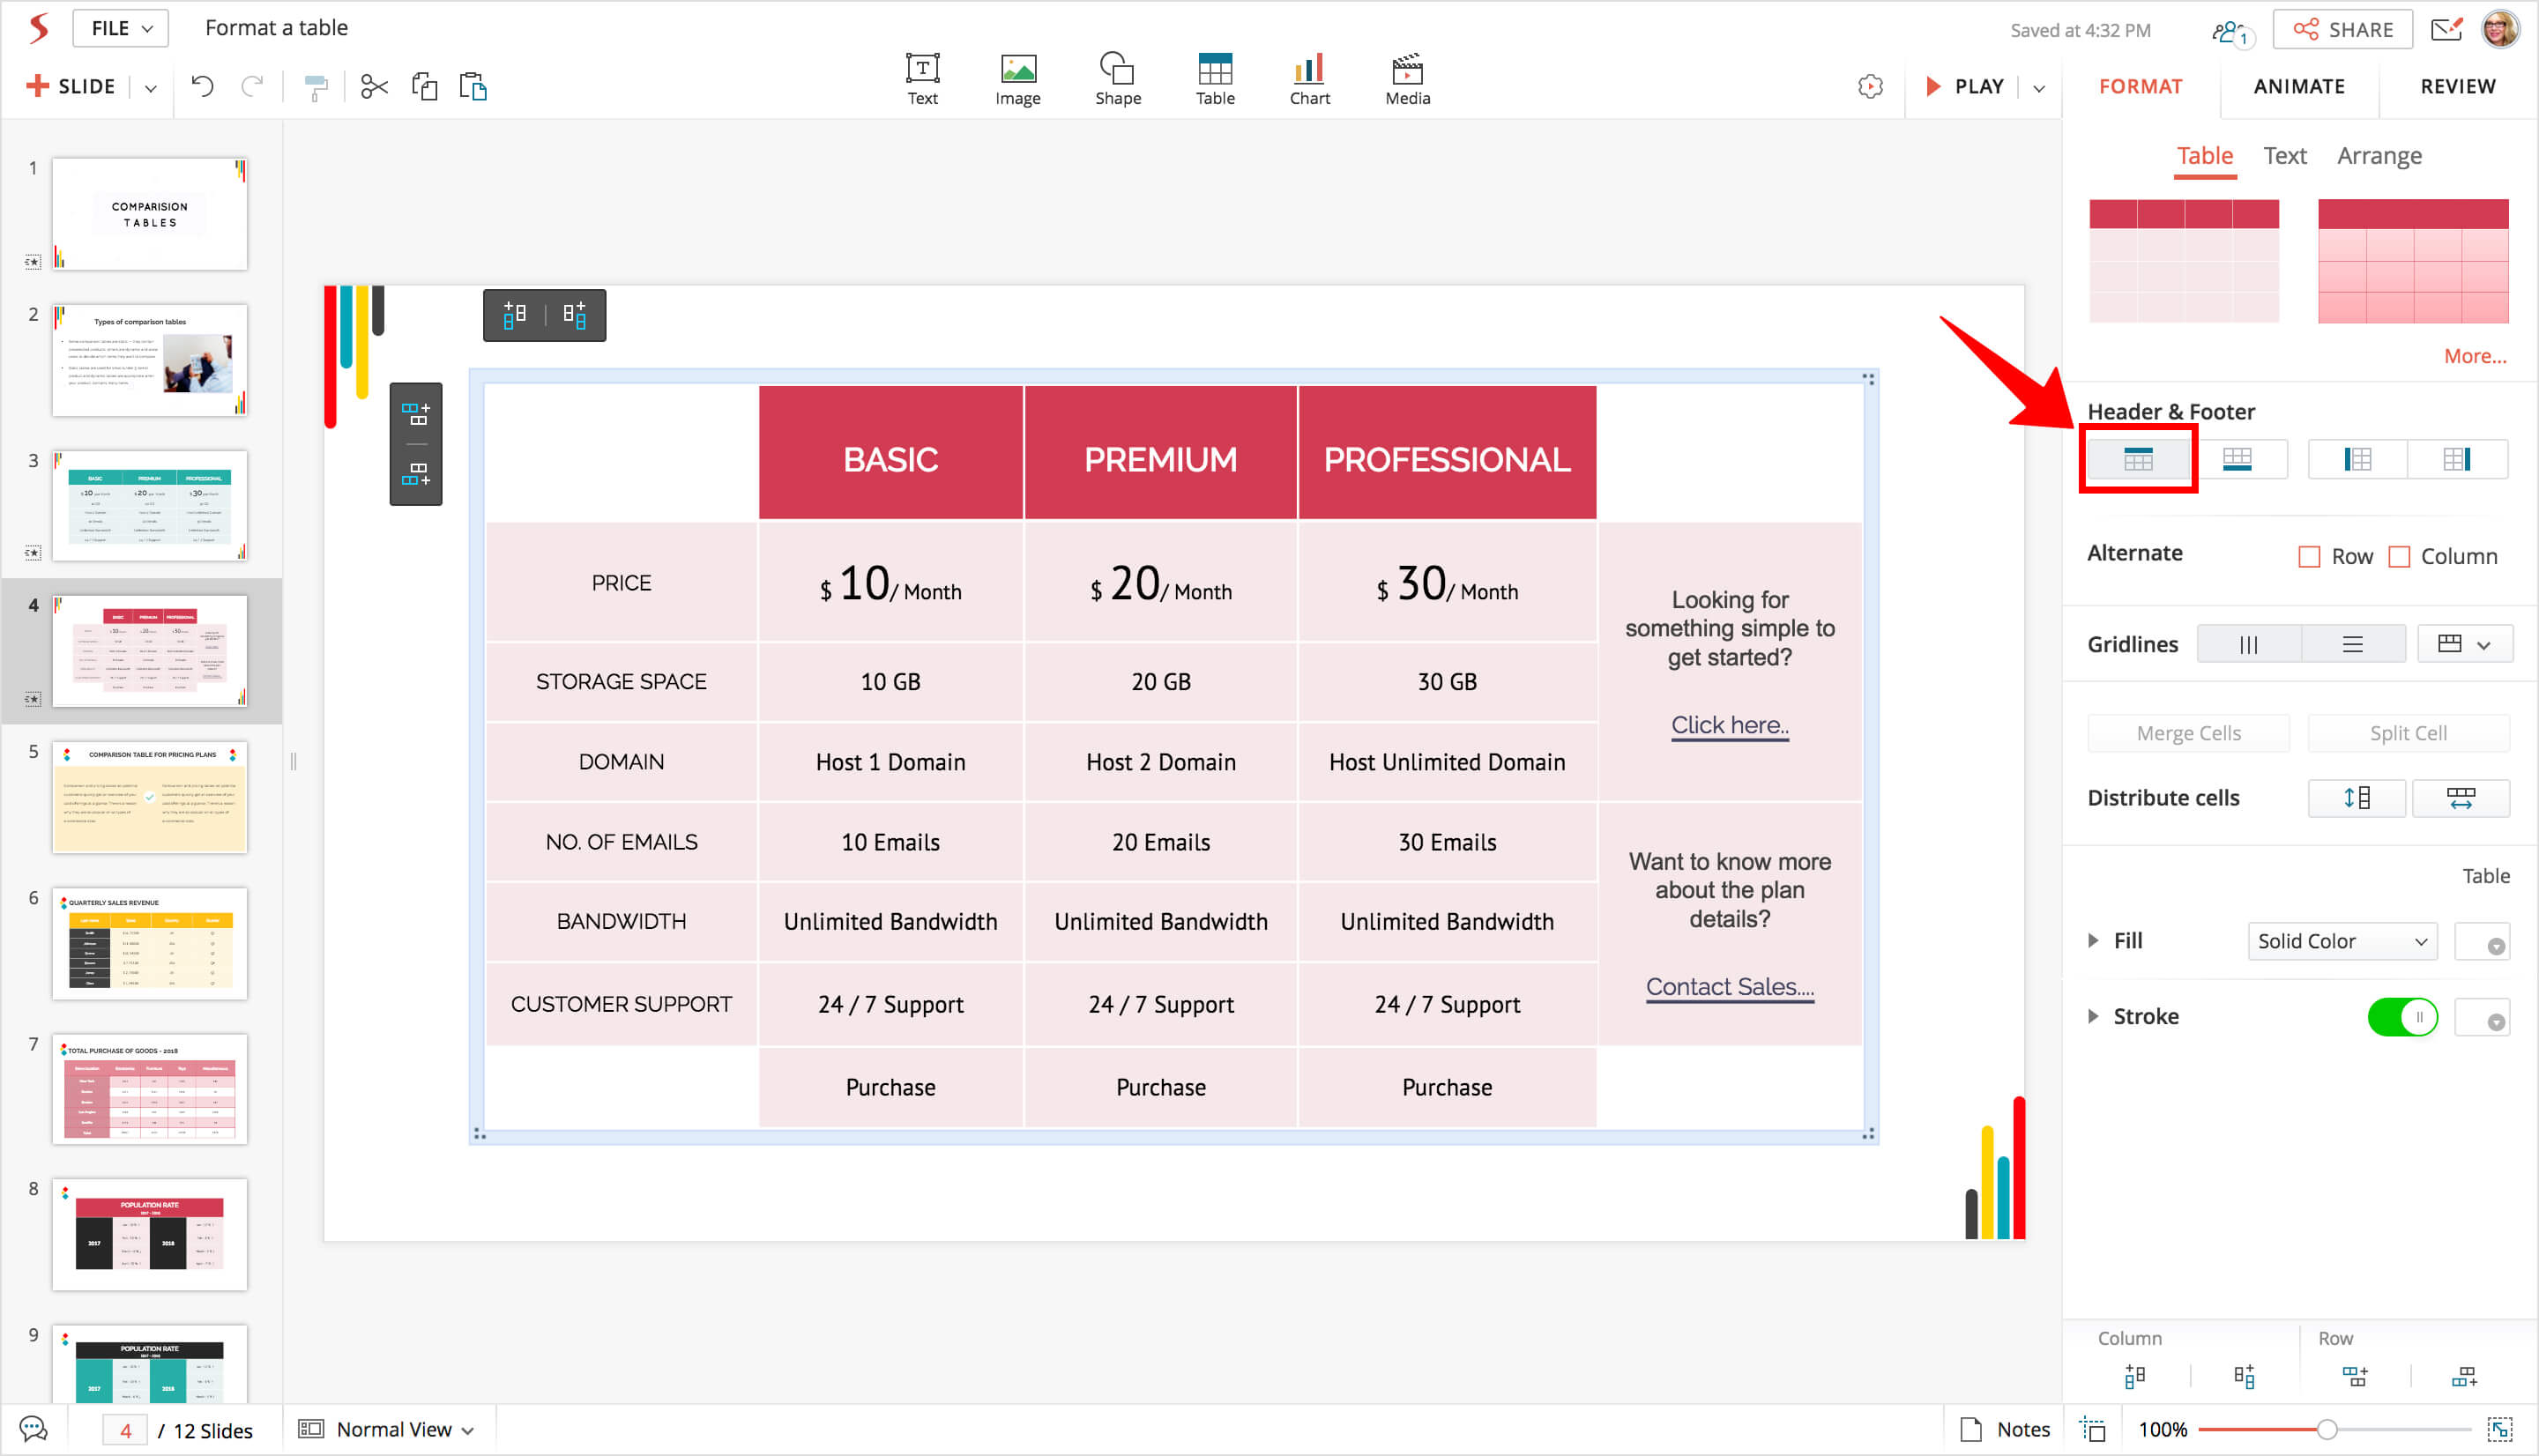
Task: Open the Solid Color fill dropdown
Action: (x=2341, y=941)
